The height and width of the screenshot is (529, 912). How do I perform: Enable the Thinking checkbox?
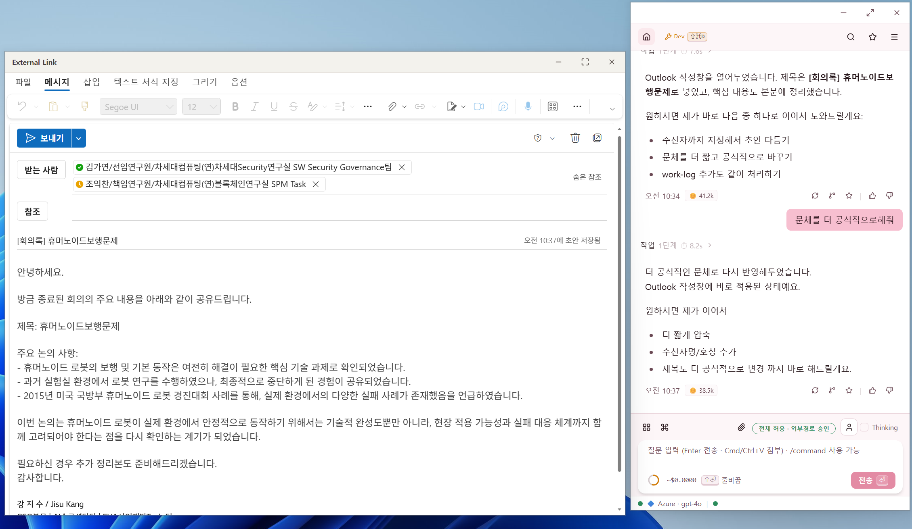(864, 427)
